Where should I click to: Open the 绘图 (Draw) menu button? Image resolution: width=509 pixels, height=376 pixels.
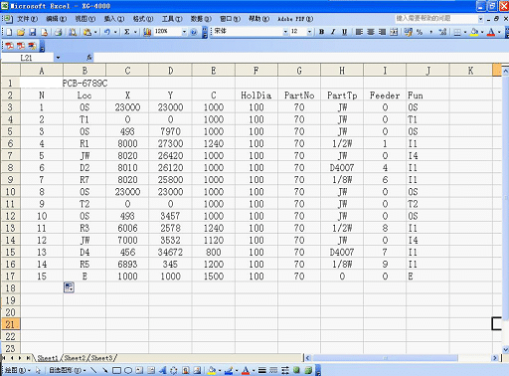pos(17,370)
